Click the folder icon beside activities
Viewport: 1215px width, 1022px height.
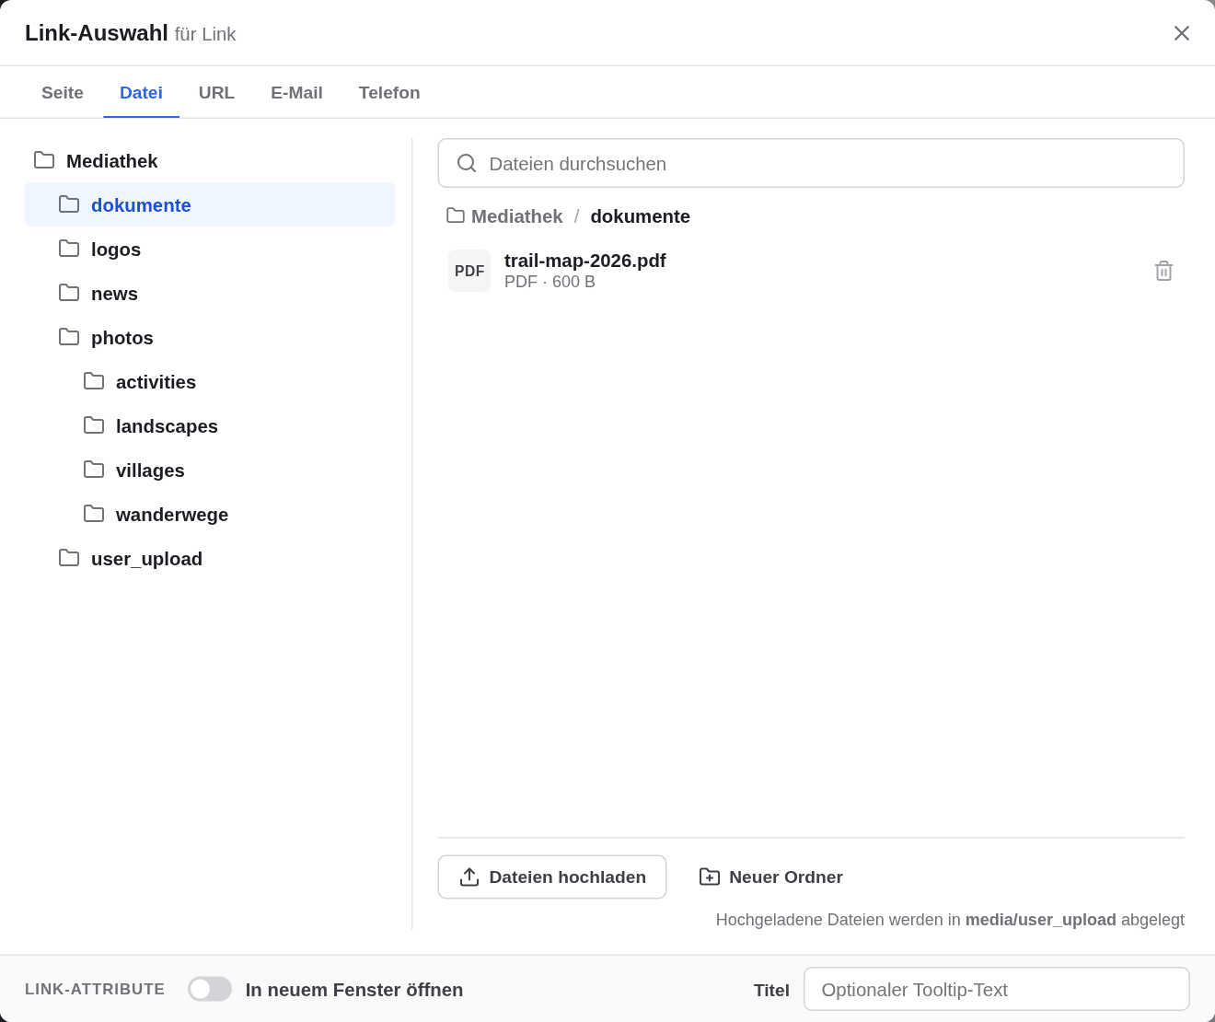pos(94,381)
